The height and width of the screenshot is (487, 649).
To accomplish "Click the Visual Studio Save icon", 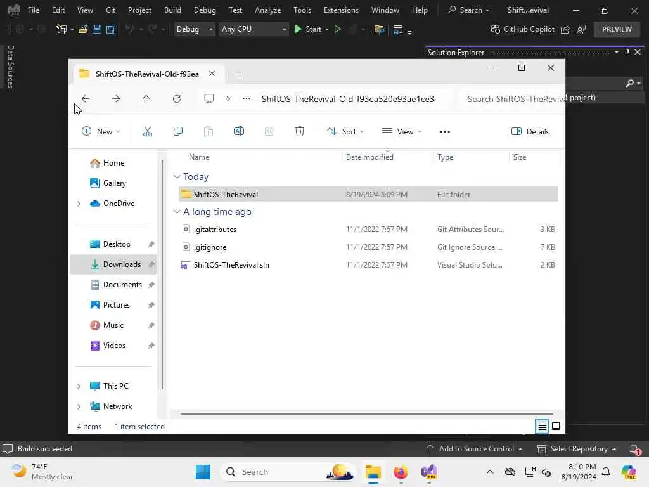I will [97, 29].
